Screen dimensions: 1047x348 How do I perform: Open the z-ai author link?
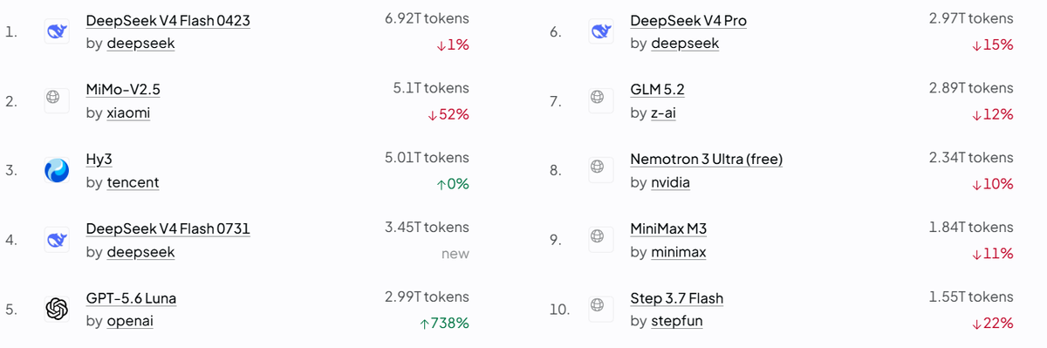point(663,113)
